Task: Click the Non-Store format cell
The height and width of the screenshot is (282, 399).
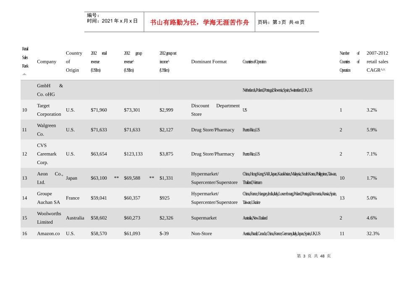Action: point(202,233)
